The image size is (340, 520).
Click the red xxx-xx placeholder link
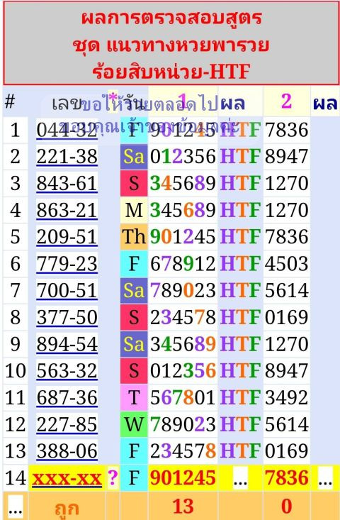click(x=67, y=478)
